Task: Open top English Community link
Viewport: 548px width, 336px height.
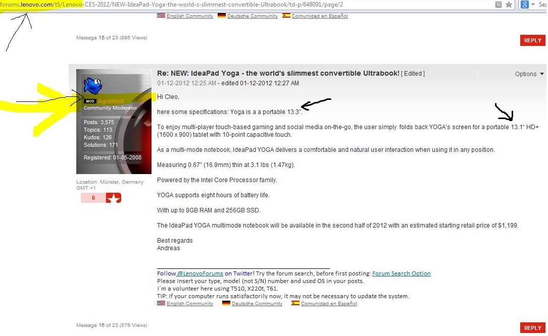Action: [x=190, y=16]
